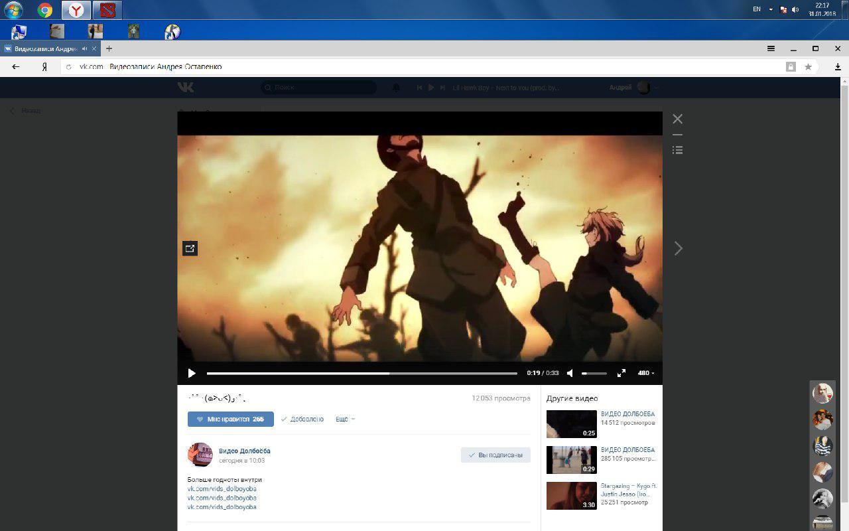Screen dimensions: 849x531
Task: Open the top chat sidebar avatar
Action: pyautogui.click(x=823, y=393)
